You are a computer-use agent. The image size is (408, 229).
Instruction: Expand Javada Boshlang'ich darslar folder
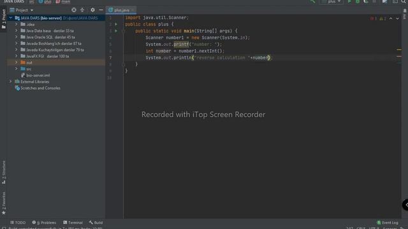point(16,43)
